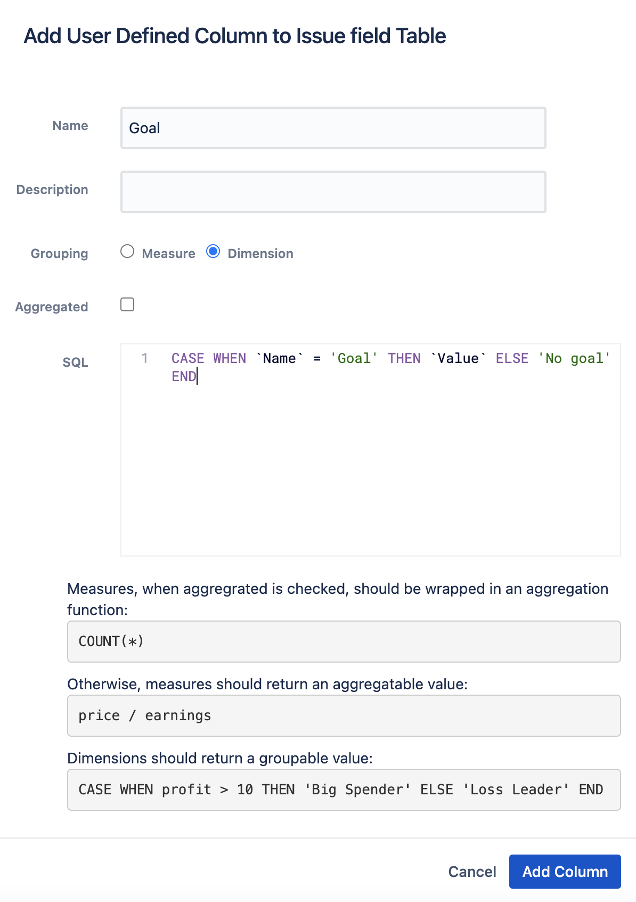Click the Big Spender CASE example box
Screen dimensions: 636x902
pyautogui.click(x=344, y=790)
